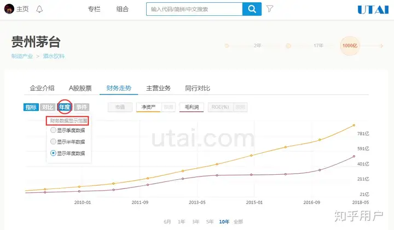This screenshot has height=230, width=394.
Task: Select the 财务走势 tab
Action: [x=119, y=88]
